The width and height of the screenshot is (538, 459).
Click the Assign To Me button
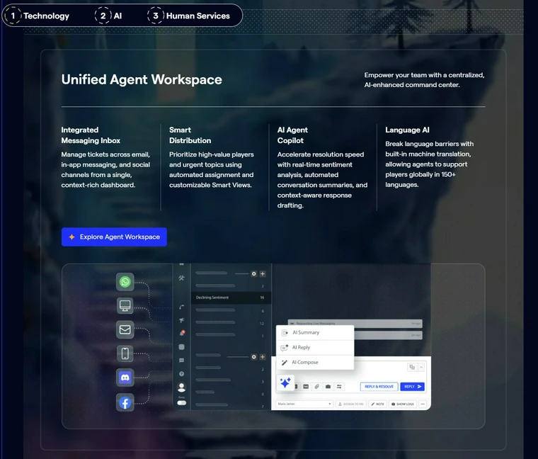tap(351, 404)
